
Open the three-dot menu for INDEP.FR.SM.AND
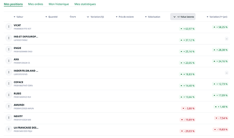pyautogui.click(x=9, y=72)
